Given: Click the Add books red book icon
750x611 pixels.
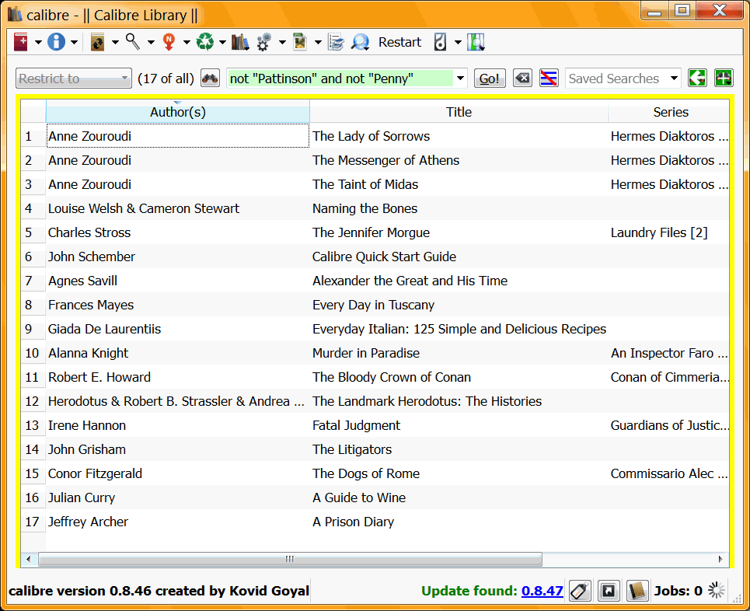Looking at the screenshot, I should [20, 42].
